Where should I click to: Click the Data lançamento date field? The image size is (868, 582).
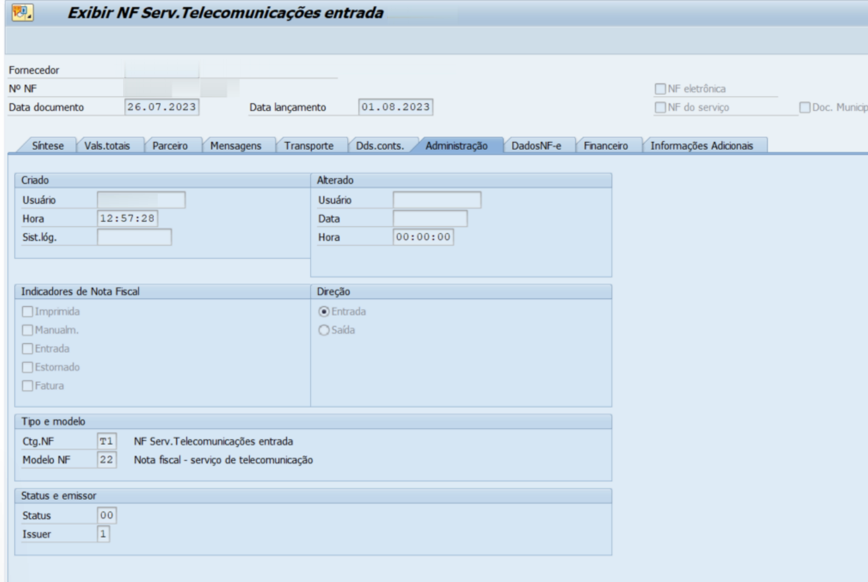(395, 107)
